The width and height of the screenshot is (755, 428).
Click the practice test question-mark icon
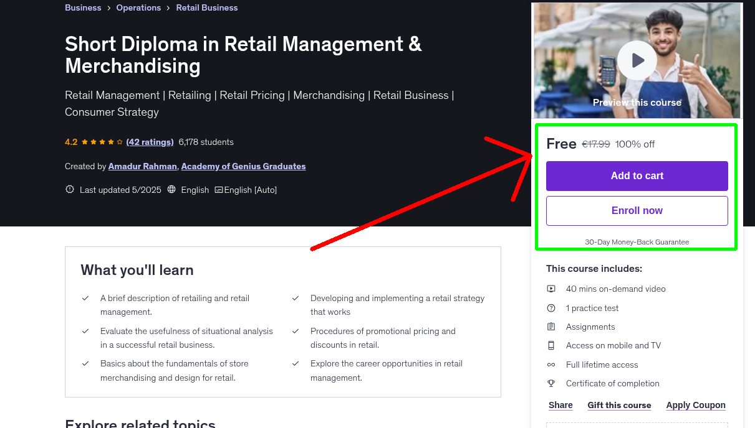[551, 308]
